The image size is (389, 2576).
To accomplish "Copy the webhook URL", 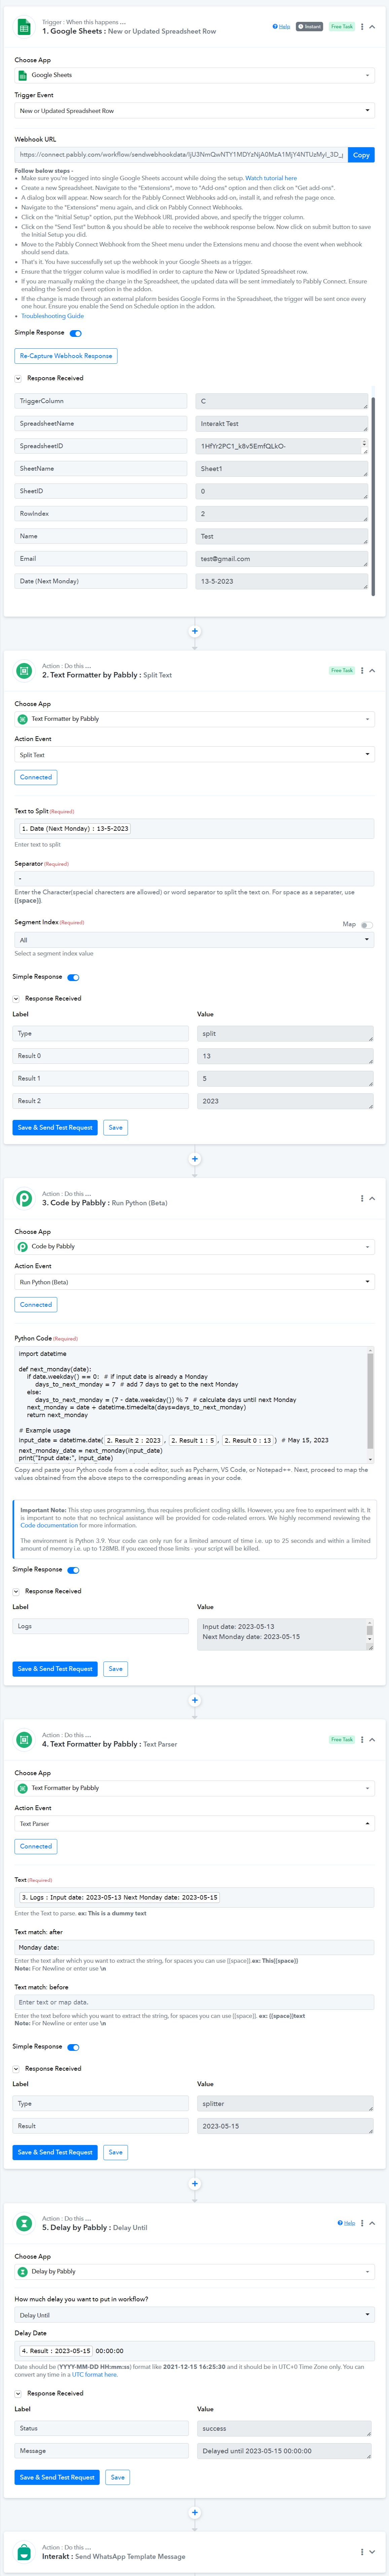I will pyautogui.click(x=361, y=155).
